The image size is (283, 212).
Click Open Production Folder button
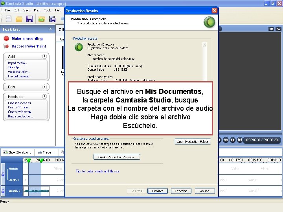[x=193, y=141]
